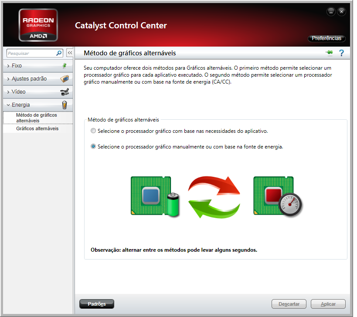Expand the Fixo section chevron

(8, 66)
